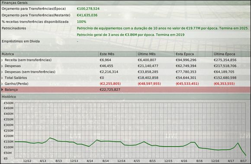Click the kit sponsorship text ending 2025
Viewport: 251px width, 164px height.
[x=163, y=28]
